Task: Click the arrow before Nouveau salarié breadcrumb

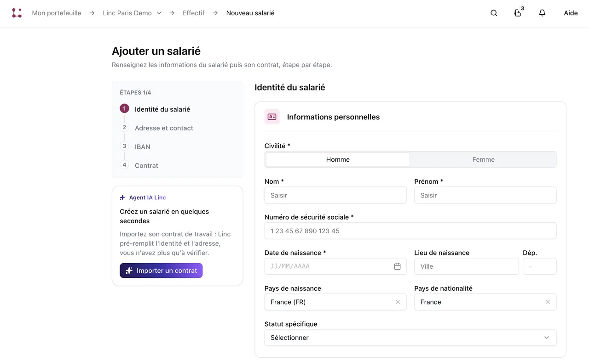Action: tap(215, 13)
